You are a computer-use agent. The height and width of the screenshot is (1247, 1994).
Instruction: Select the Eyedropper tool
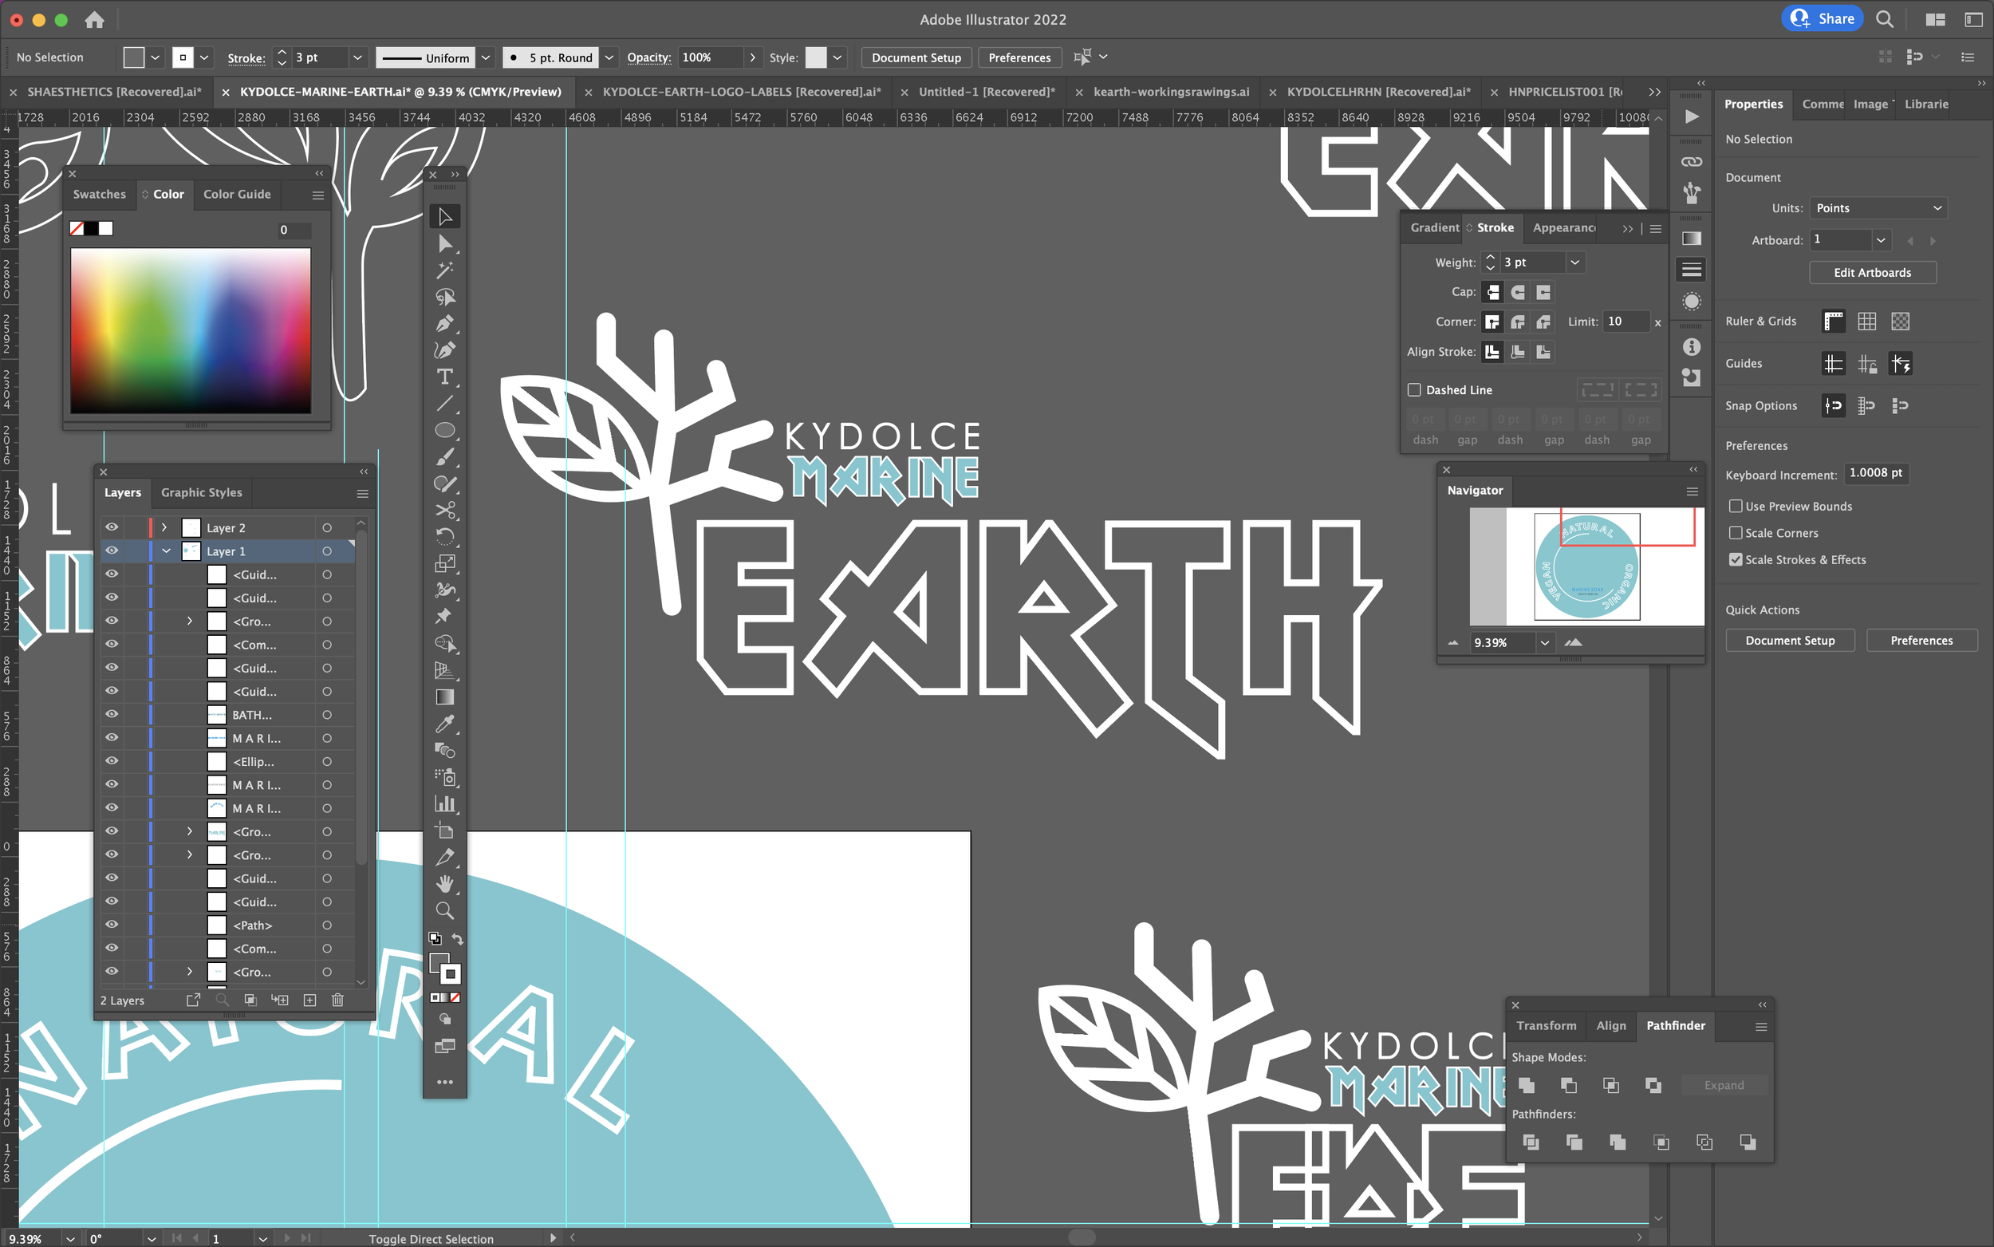(x=445, y=724)
